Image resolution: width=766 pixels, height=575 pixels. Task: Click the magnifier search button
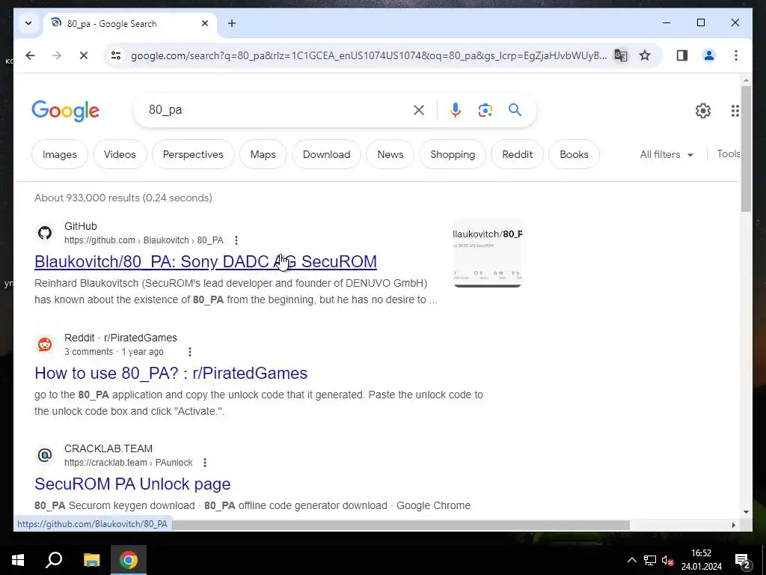tap(515, 110)
